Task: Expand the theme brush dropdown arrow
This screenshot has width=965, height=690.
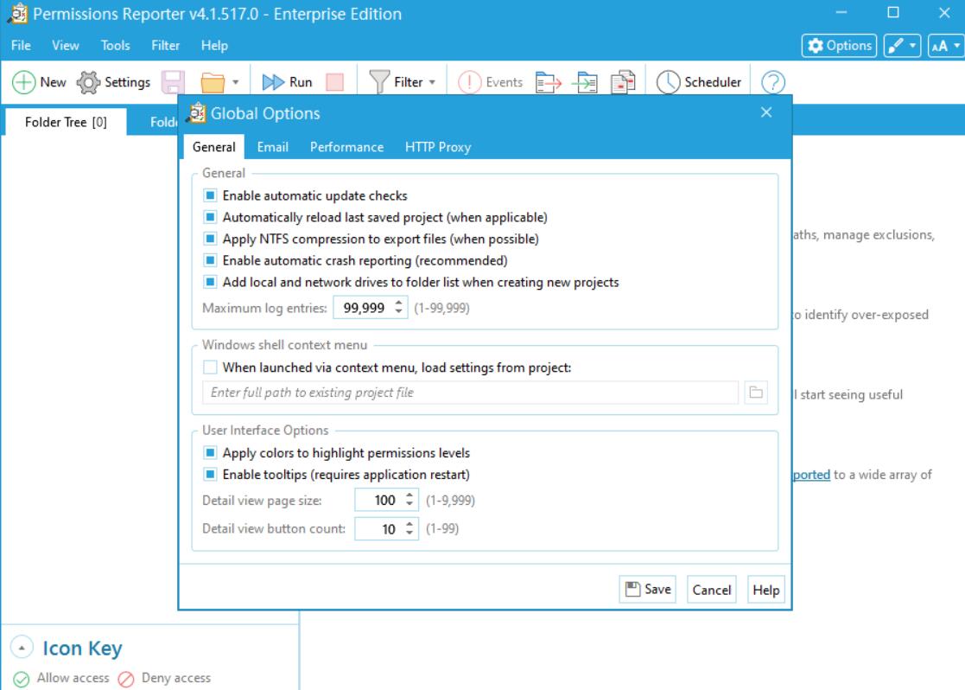Action: pos(912,46)
